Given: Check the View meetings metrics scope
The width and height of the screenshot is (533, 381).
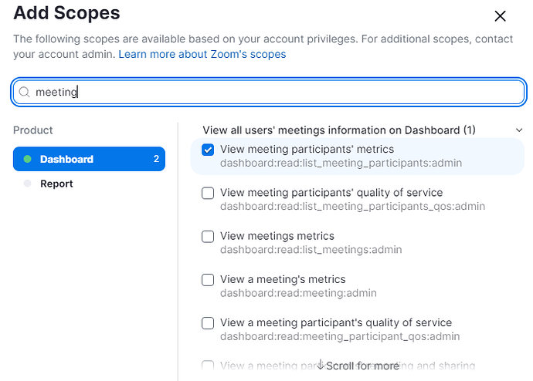Looking at the screenshot, I should [208, 236].
